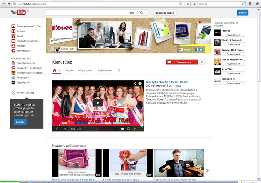Click the YouTube search input field
Screen dimensions: 261x183
pos(88,13)
